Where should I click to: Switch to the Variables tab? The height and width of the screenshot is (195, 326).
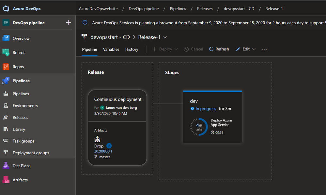(111, 49)
